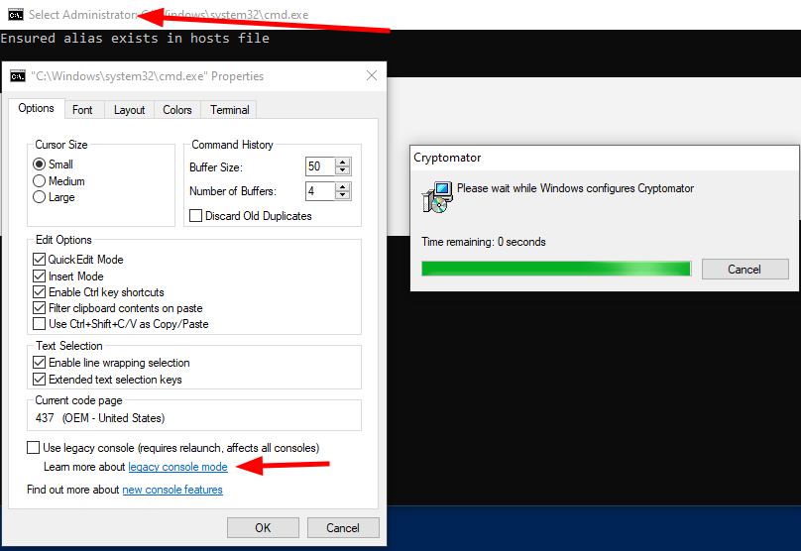Open the legacy console mode link

click(177, 467)
